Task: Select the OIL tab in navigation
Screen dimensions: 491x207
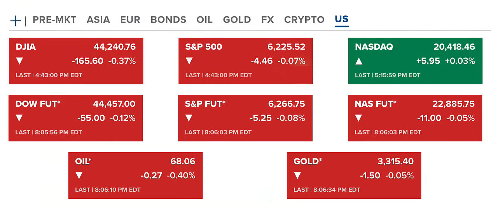Action: 204,20
